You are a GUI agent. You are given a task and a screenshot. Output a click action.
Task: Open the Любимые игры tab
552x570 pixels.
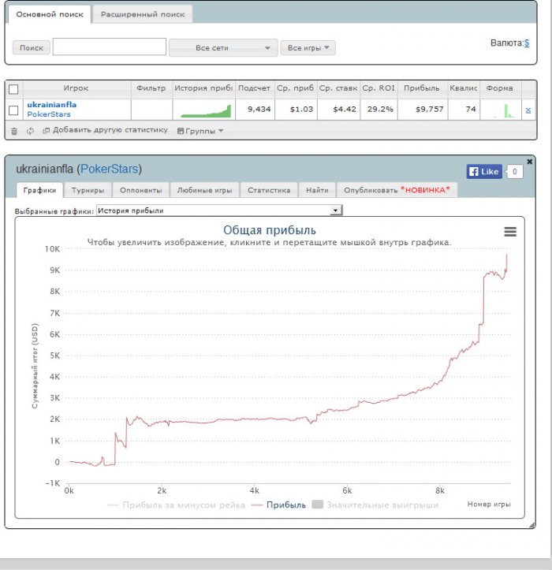[204, 190]
